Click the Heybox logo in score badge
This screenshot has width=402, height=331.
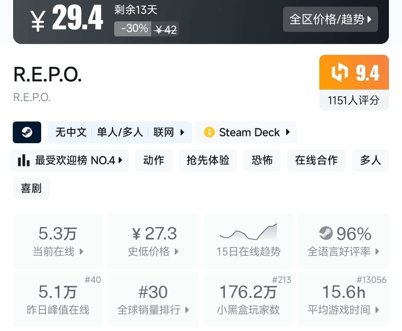[x=339, y=72]
